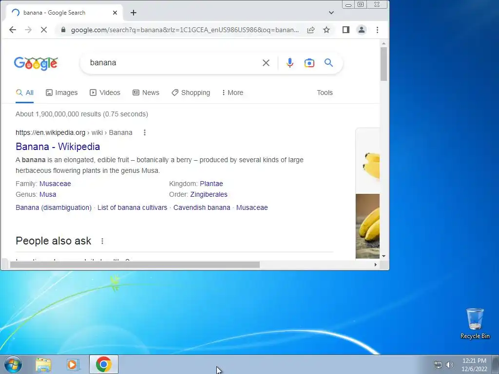
Task: Click the Google holiday logo
Action: tap(36, 63)
